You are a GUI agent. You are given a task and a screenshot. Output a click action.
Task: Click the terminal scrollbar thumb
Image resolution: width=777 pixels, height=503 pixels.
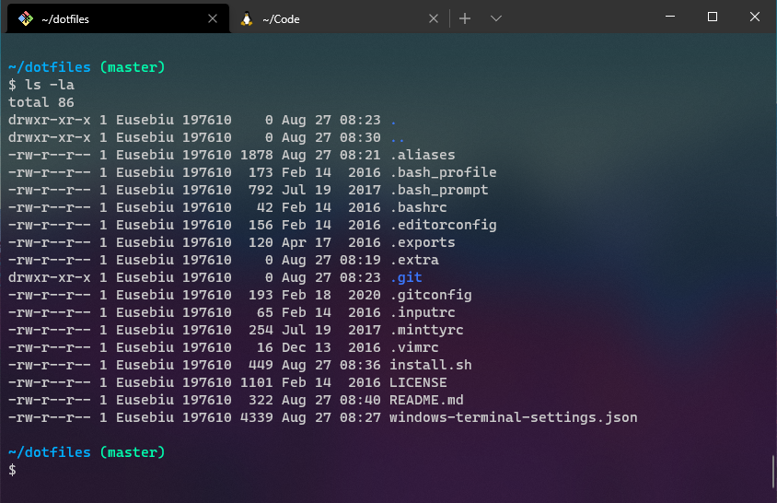tap(773, 472)
